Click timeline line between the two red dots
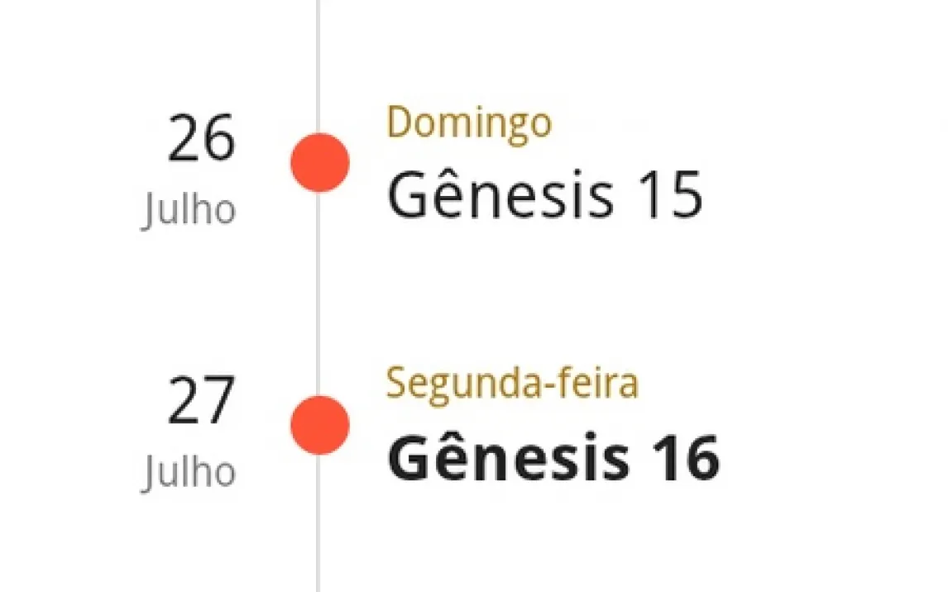948x592 pixels. 318,294
